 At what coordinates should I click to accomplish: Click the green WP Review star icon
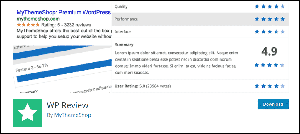[28, 113]
